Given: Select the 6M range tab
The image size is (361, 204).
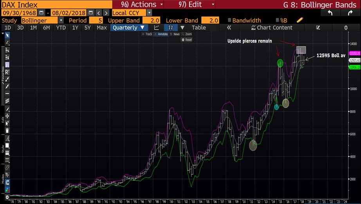Looking at the screenshot, I should click(46, 28).
